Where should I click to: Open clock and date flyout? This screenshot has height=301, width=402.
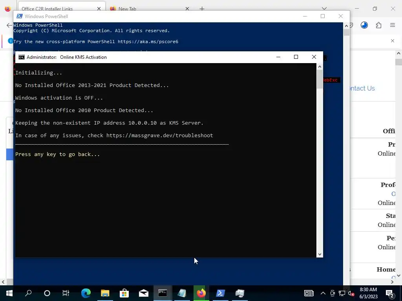[368, 293]
